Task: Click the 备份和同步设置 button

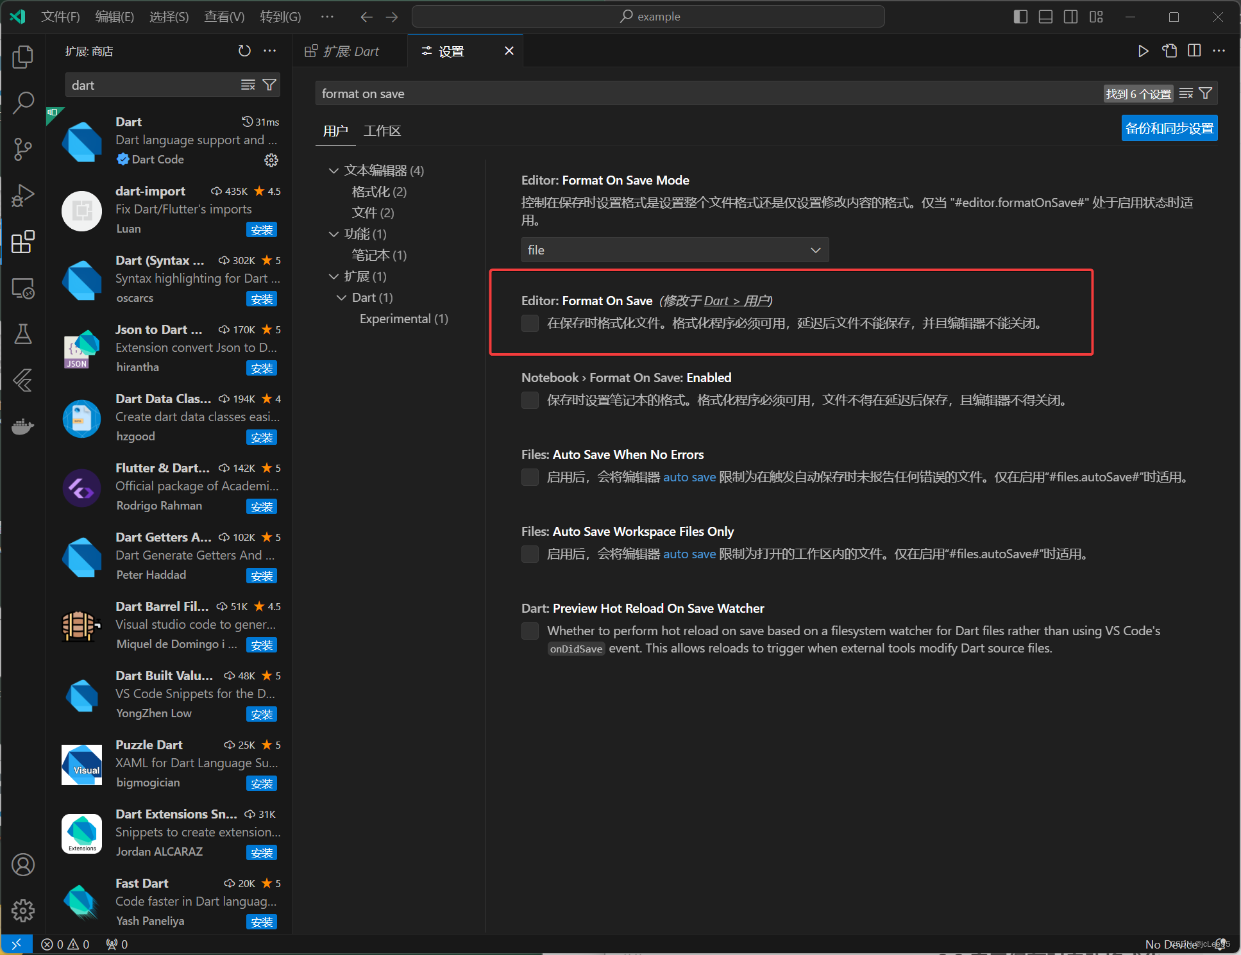Action: [1169, 128]
